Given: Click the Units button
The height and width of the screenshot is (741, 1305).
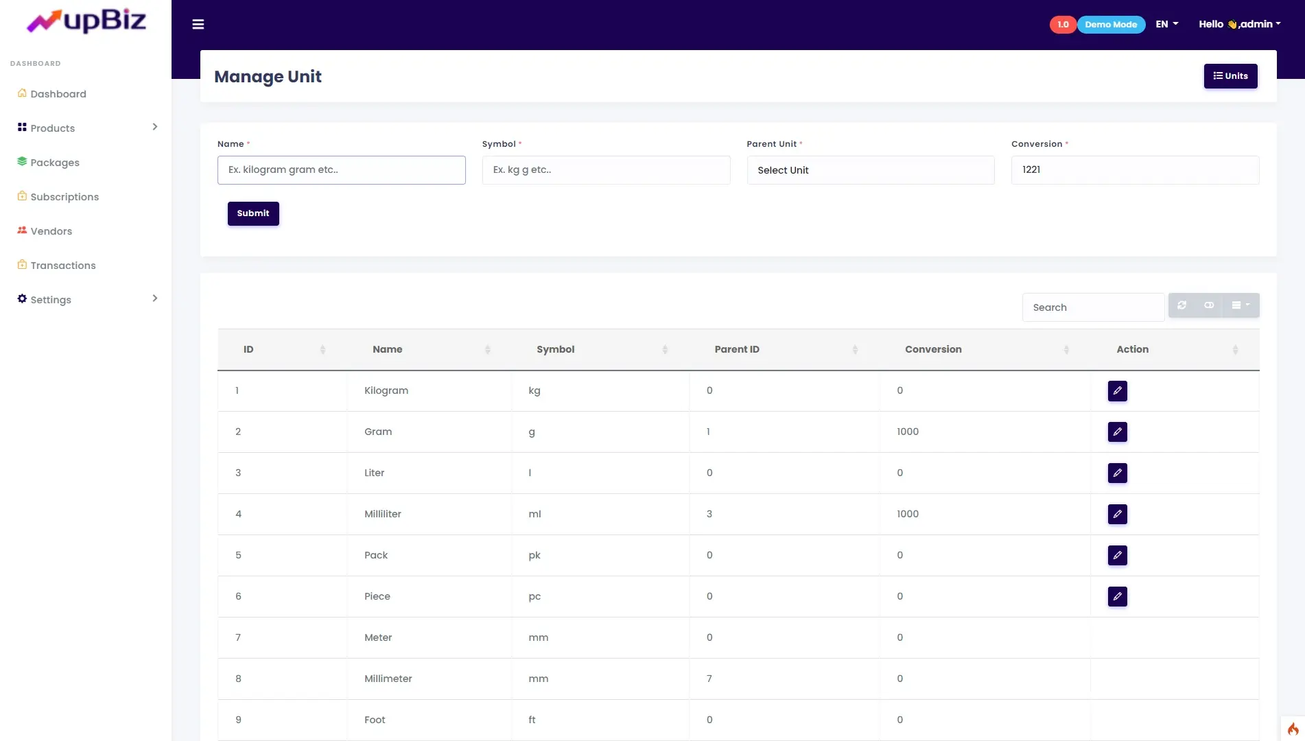Looking at the screenshot, I should tap(1230, 76).
